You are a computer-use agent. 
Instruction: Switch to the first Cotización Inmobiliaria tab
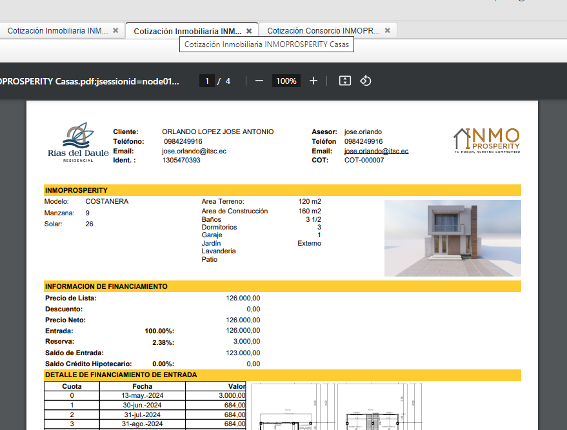click(x=57, y=30)
